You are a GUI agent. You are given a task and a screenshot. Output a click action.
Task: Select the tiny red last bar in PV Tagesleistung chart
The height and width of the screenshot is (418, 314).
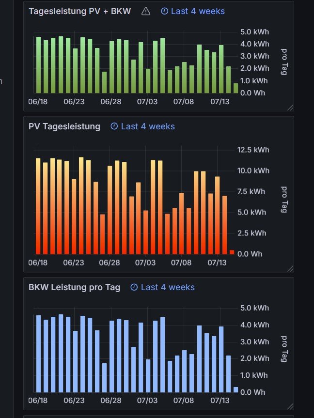pos(232,252)
